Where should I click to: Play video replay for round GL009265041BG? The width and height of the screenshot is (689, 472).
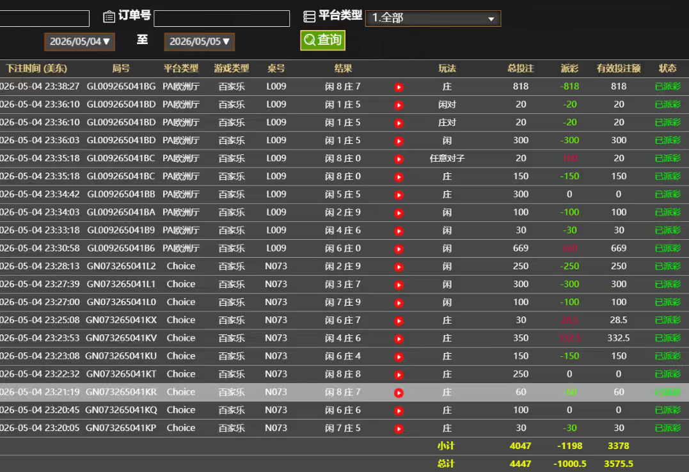coord(399,87)
